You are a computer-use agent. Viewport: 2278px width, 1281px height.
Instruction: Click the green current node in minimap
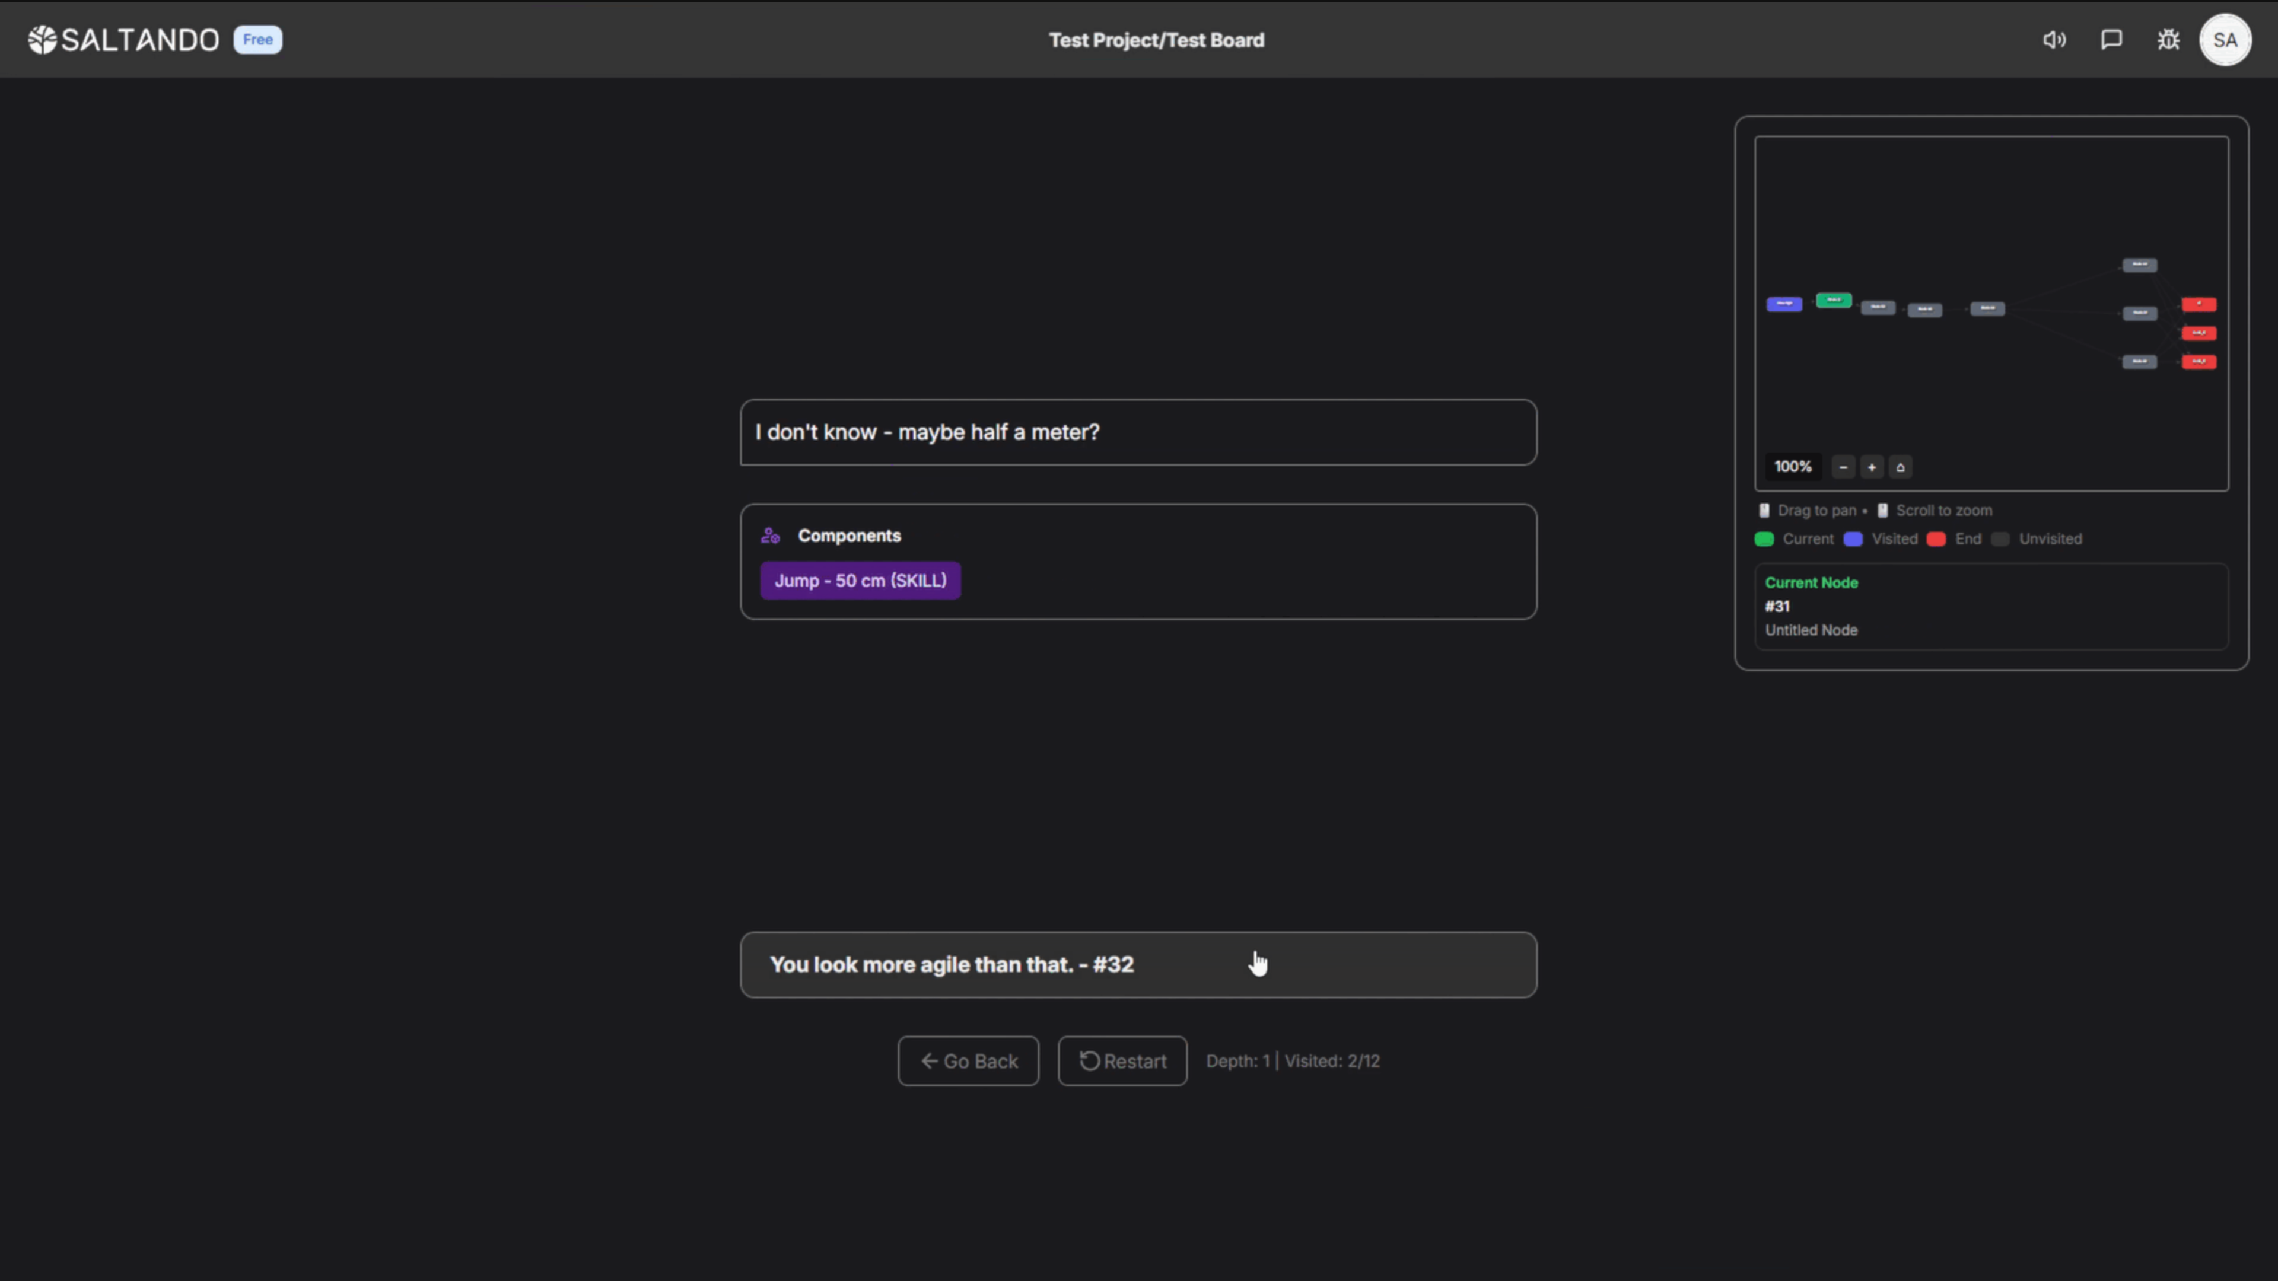[x=1833, y=301]
